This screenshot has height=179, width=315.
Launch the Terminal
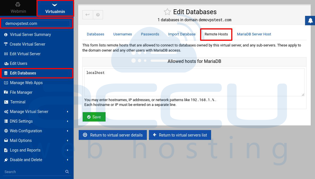point(18,102)
